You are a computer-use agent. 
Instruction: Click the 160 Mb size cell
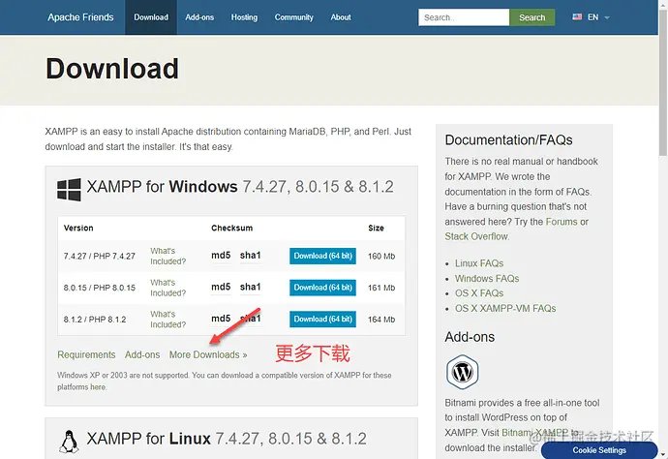381,257
